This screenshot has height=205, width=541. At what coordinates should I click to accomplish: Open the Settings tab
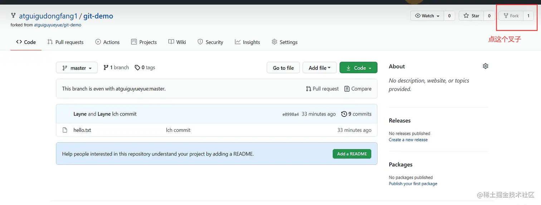[x=284, y=42]
